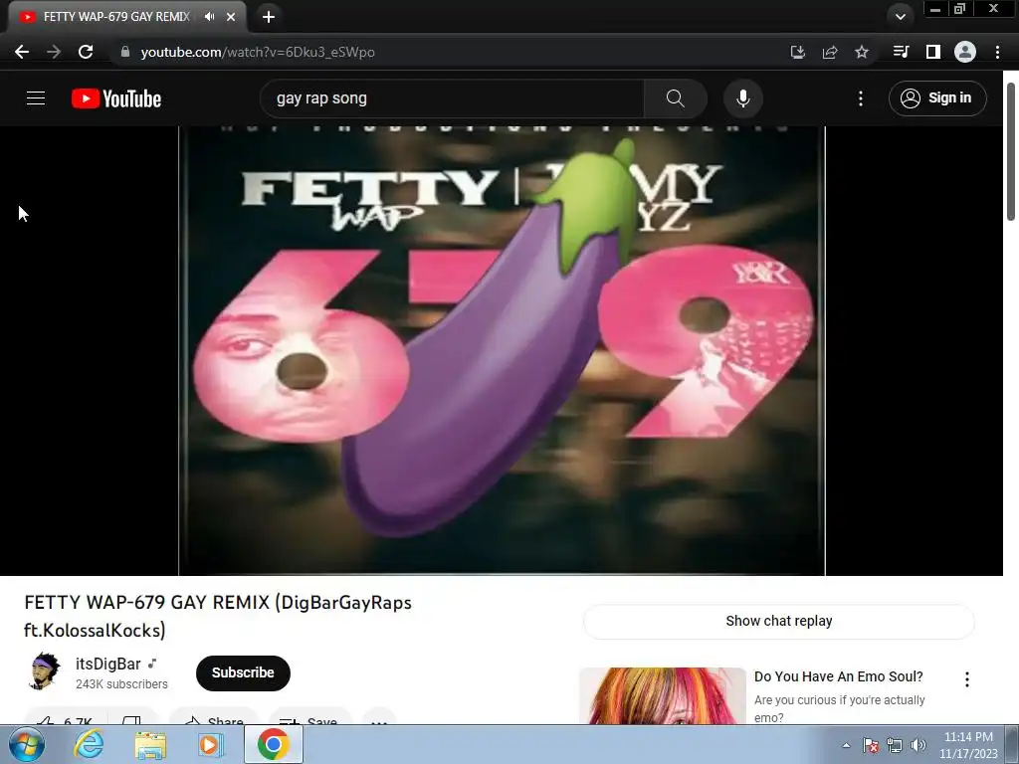Open itsDigBar channel name link
This screenshot has height=764, width=1019.
coord(107,664)
